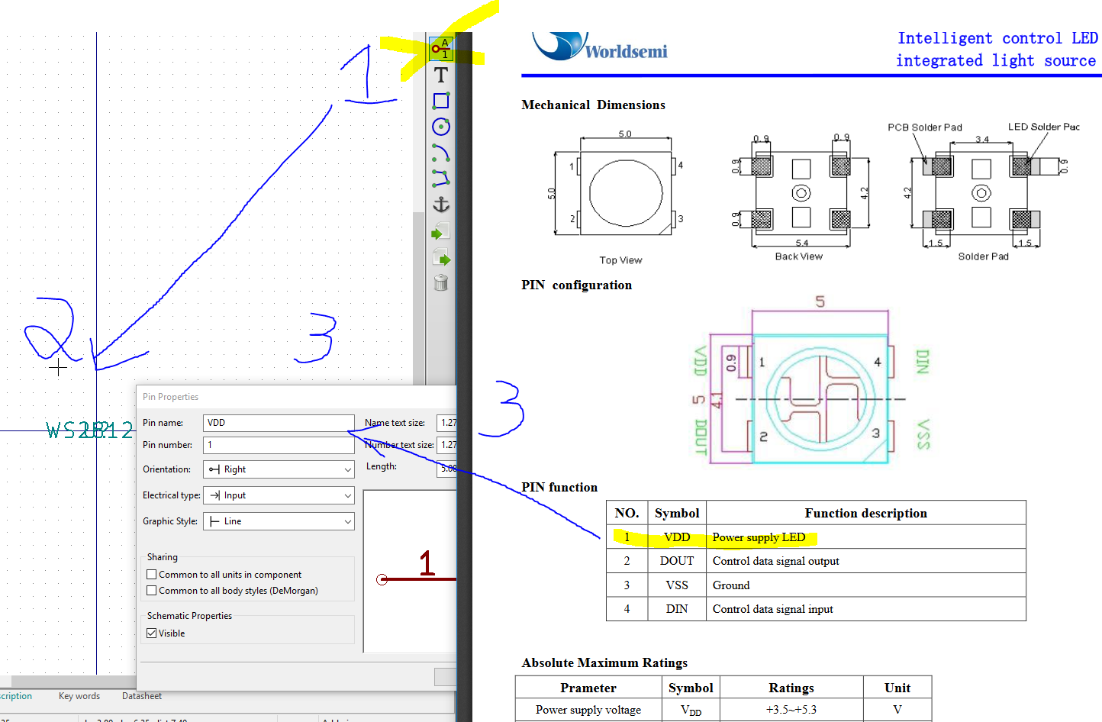Click the 'Pin Properties' dialog title

click(170, 397)
